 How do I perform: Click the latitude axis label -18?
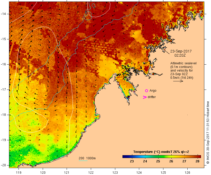tap(3, 115)
